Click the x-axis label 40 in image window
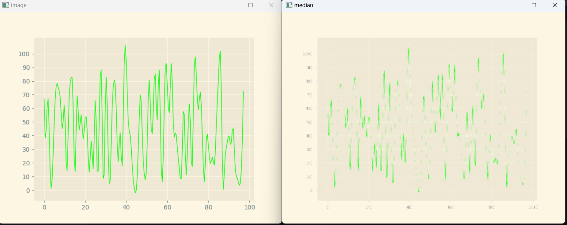The width and height of the screenshot is (567, 225). 126,207
